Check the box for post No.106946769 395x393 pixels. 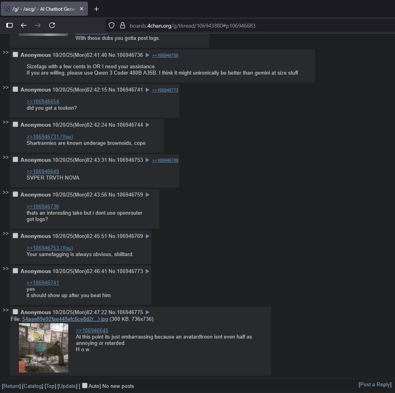(15, 236)
